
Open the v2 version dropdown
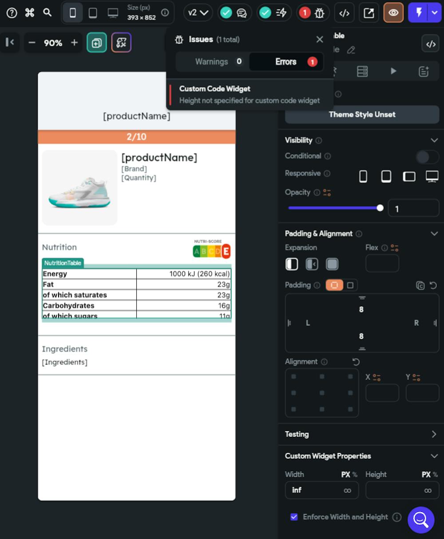(x=198, y=12)
